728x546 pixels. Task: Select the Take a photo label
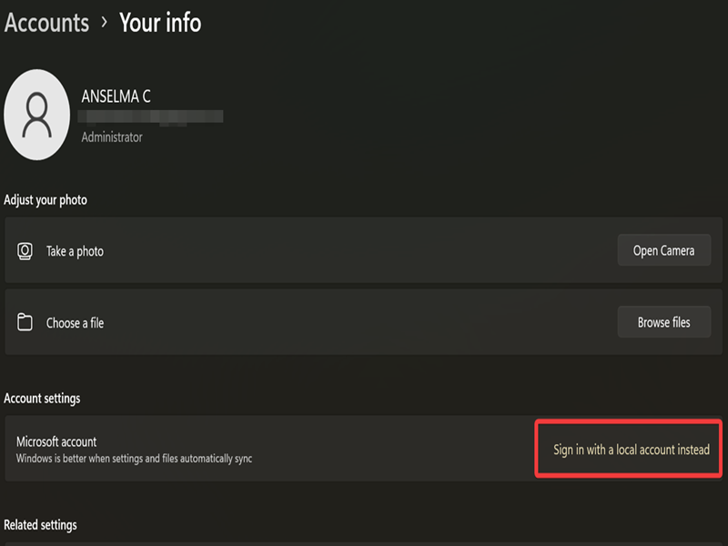click(x=75, y=251)
